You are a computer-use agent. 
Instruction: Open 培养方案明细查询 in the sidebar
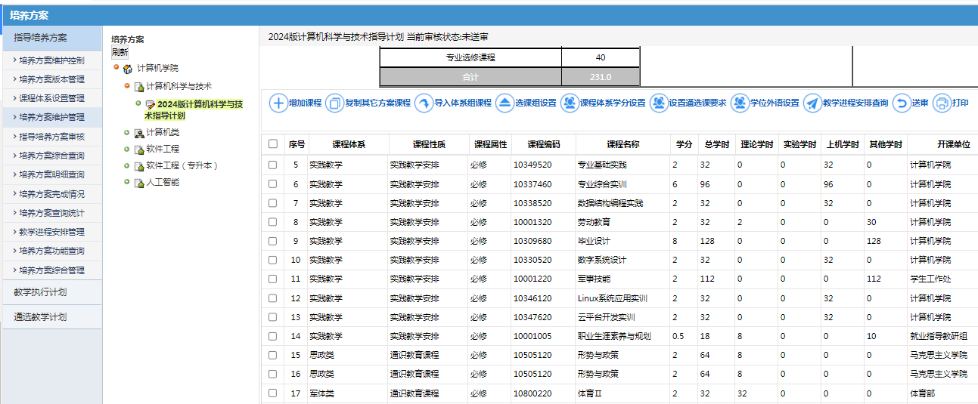point(51,174)
